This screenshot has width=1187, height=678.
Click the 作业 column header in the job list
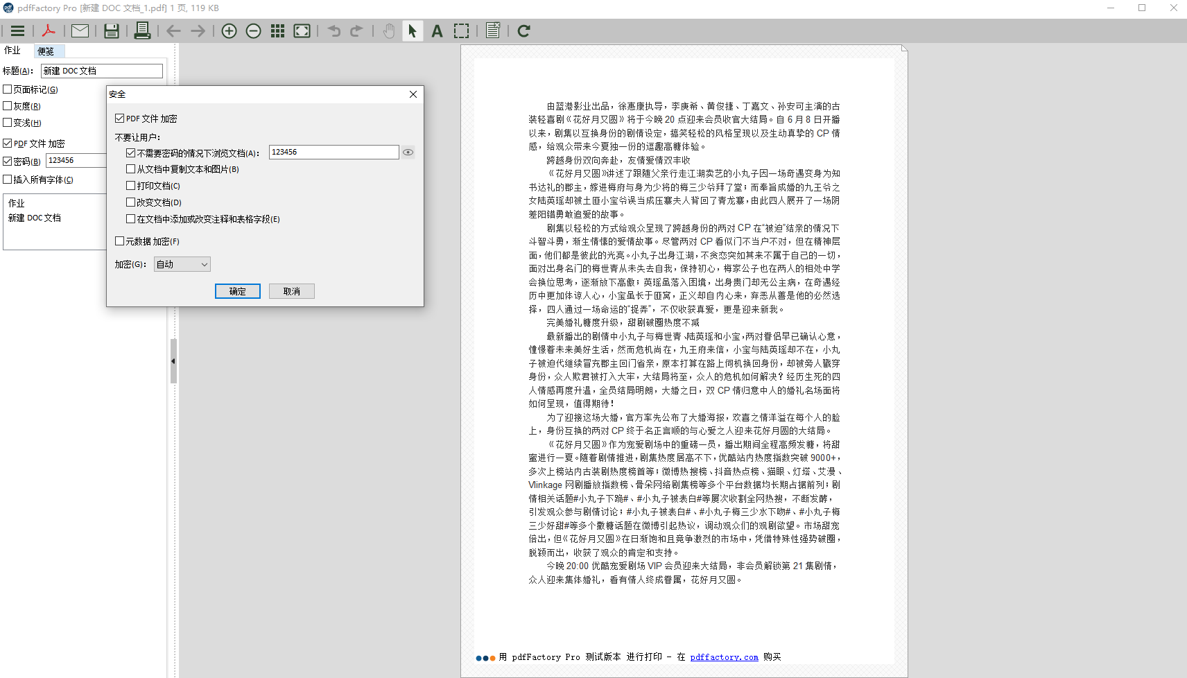17,203
